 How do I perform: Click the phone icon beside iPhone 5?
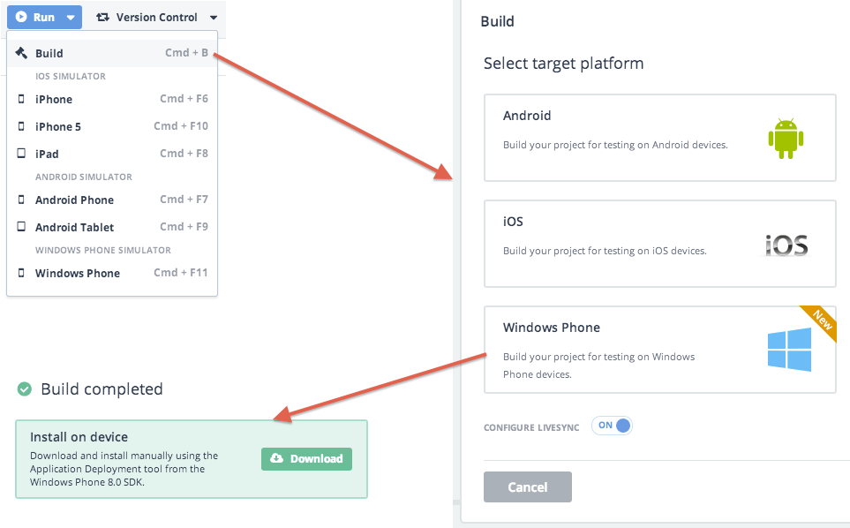click(21, 126)
